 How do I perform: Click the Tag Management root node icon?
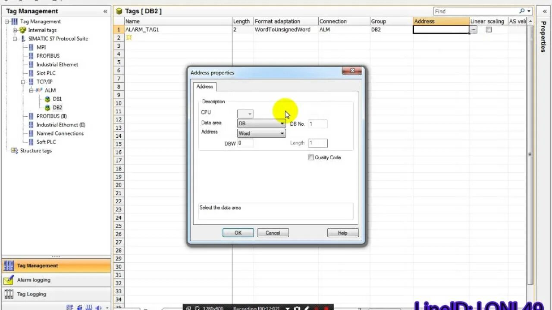[x=14, y=22]
